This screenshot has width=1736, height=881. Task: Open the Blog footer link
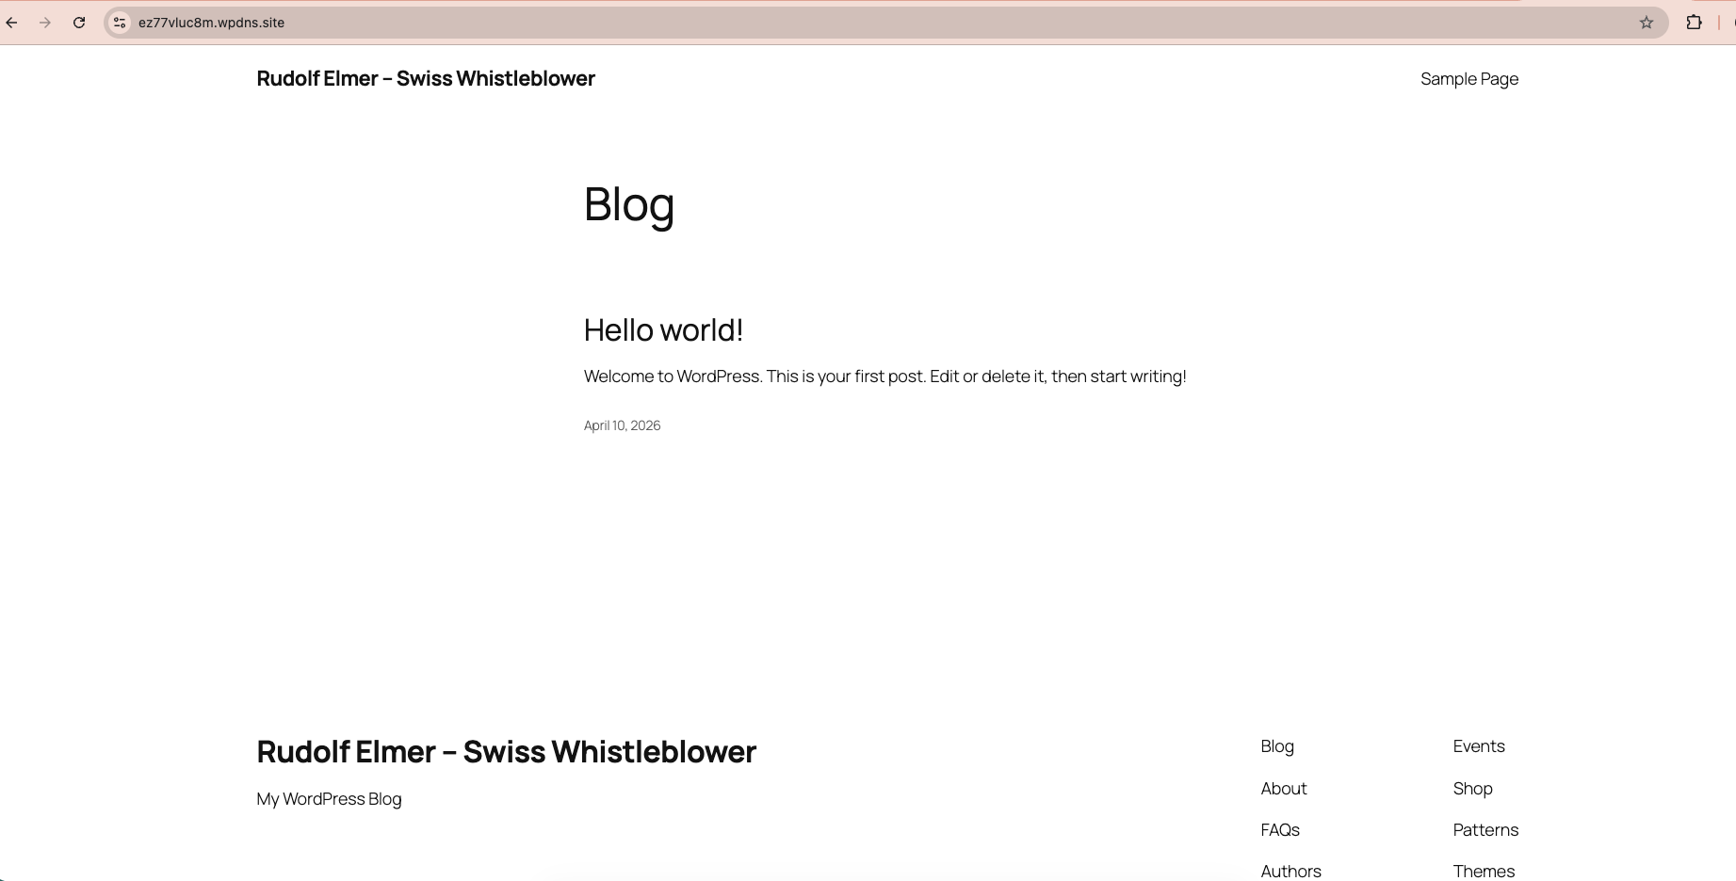coord(1276,746)
